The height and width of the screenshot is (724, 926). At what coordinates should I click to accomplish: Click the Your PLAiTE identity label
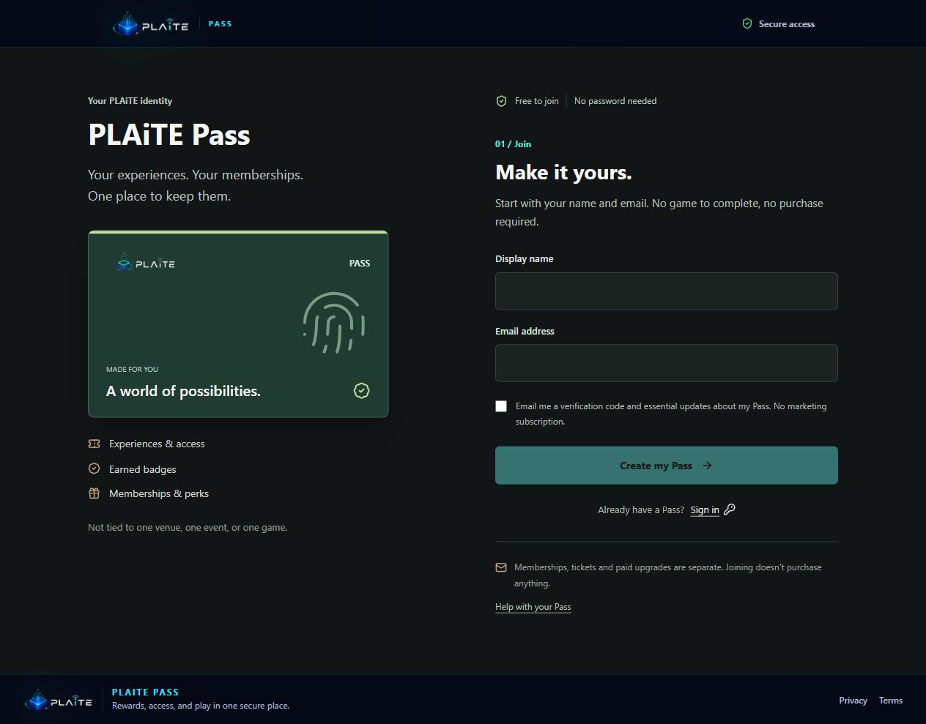pyautogui.click(x=130, y=101)
